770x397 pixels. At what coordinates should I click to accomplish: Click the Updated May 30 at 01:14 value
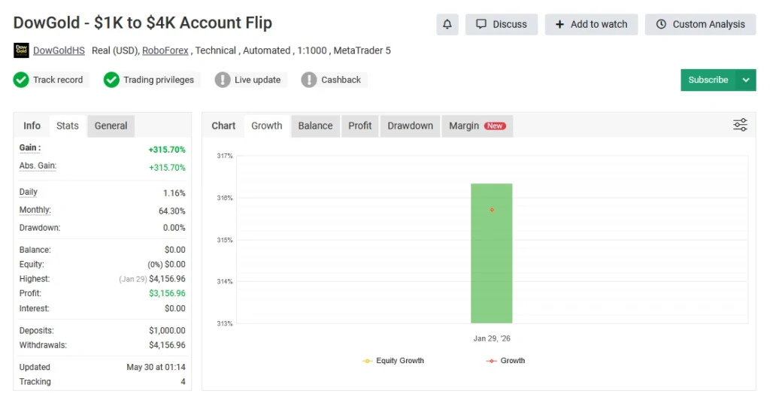click(x=156, y=367)
